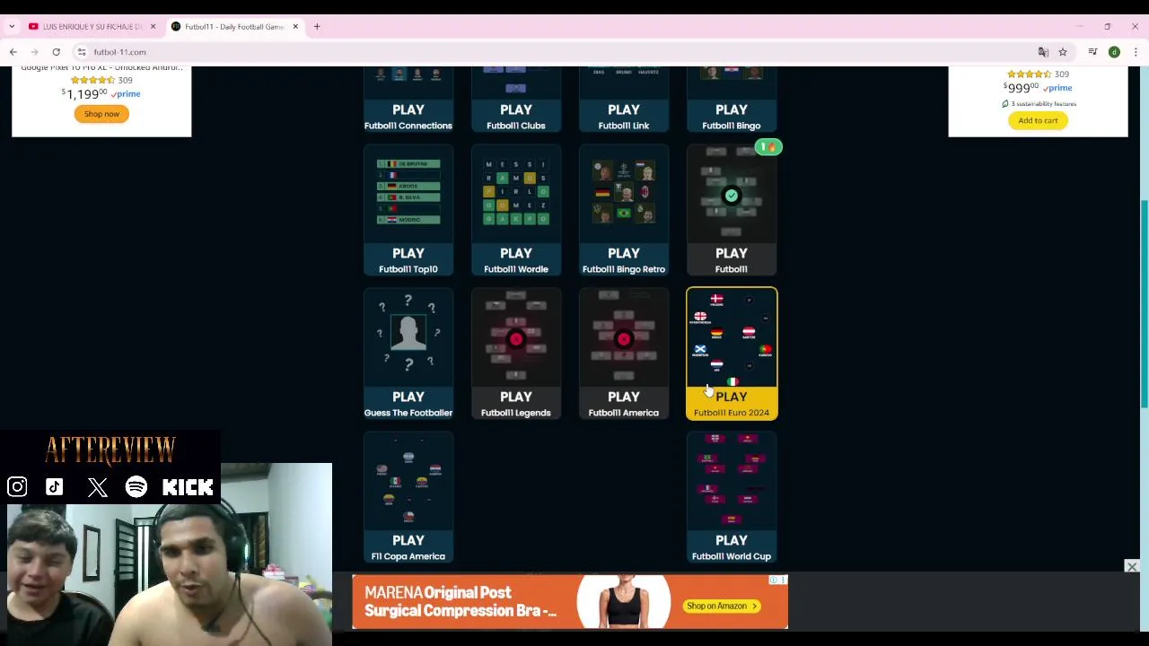Open the media control icon in toolbar
Viewport: 1149px width, 646px height.
pos(1092,52)
